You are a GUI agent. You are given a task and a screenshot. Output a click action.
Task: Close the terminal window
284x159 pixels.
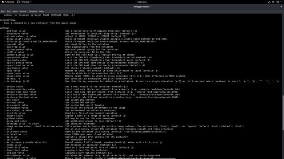(281, 7)
